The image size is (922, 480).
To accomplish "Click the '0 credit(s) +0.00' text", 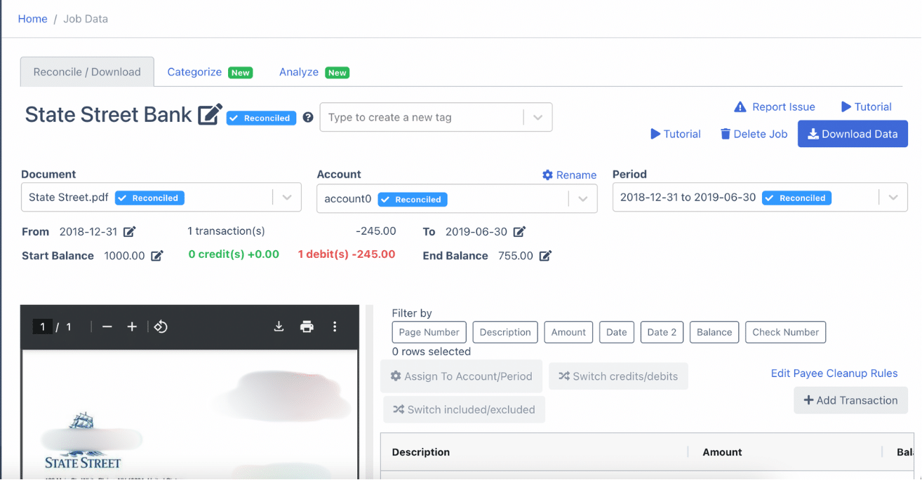I will pyautogui.click(x=234, y=254).
